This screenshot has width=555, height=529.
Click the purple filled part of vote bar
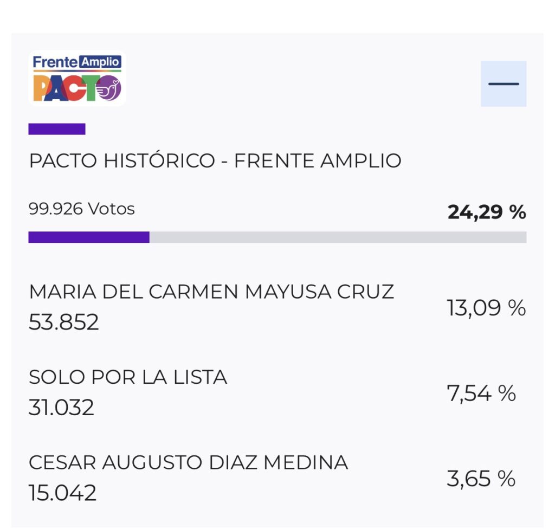click(89, 237)
